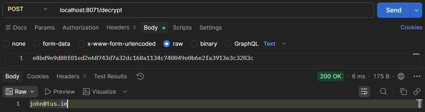Copy the response to clipboard
The width and height of the screenshot is (425, 112).
(403, 92)
